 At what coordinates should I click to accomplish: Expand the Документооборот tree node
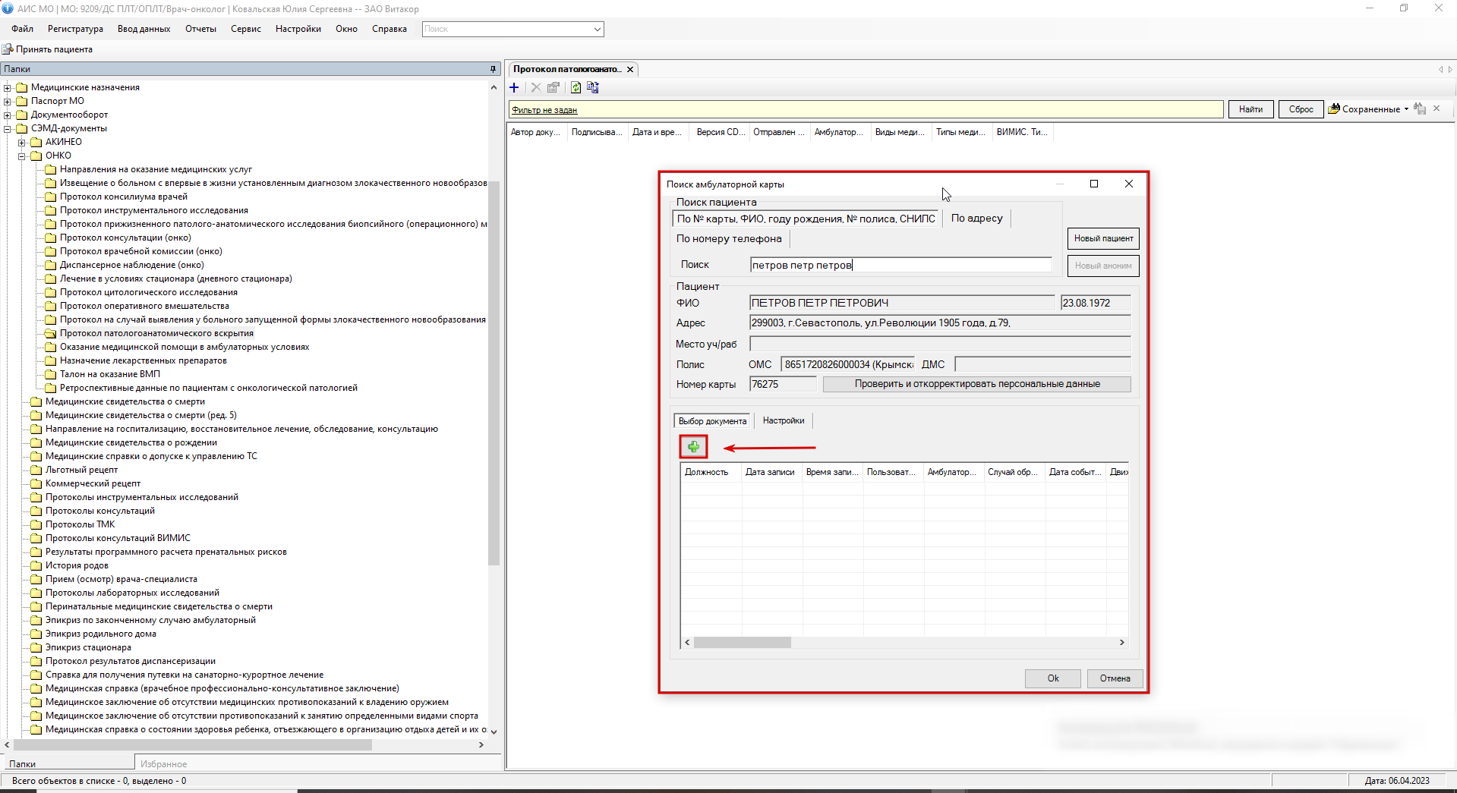[x=8, y=115]
